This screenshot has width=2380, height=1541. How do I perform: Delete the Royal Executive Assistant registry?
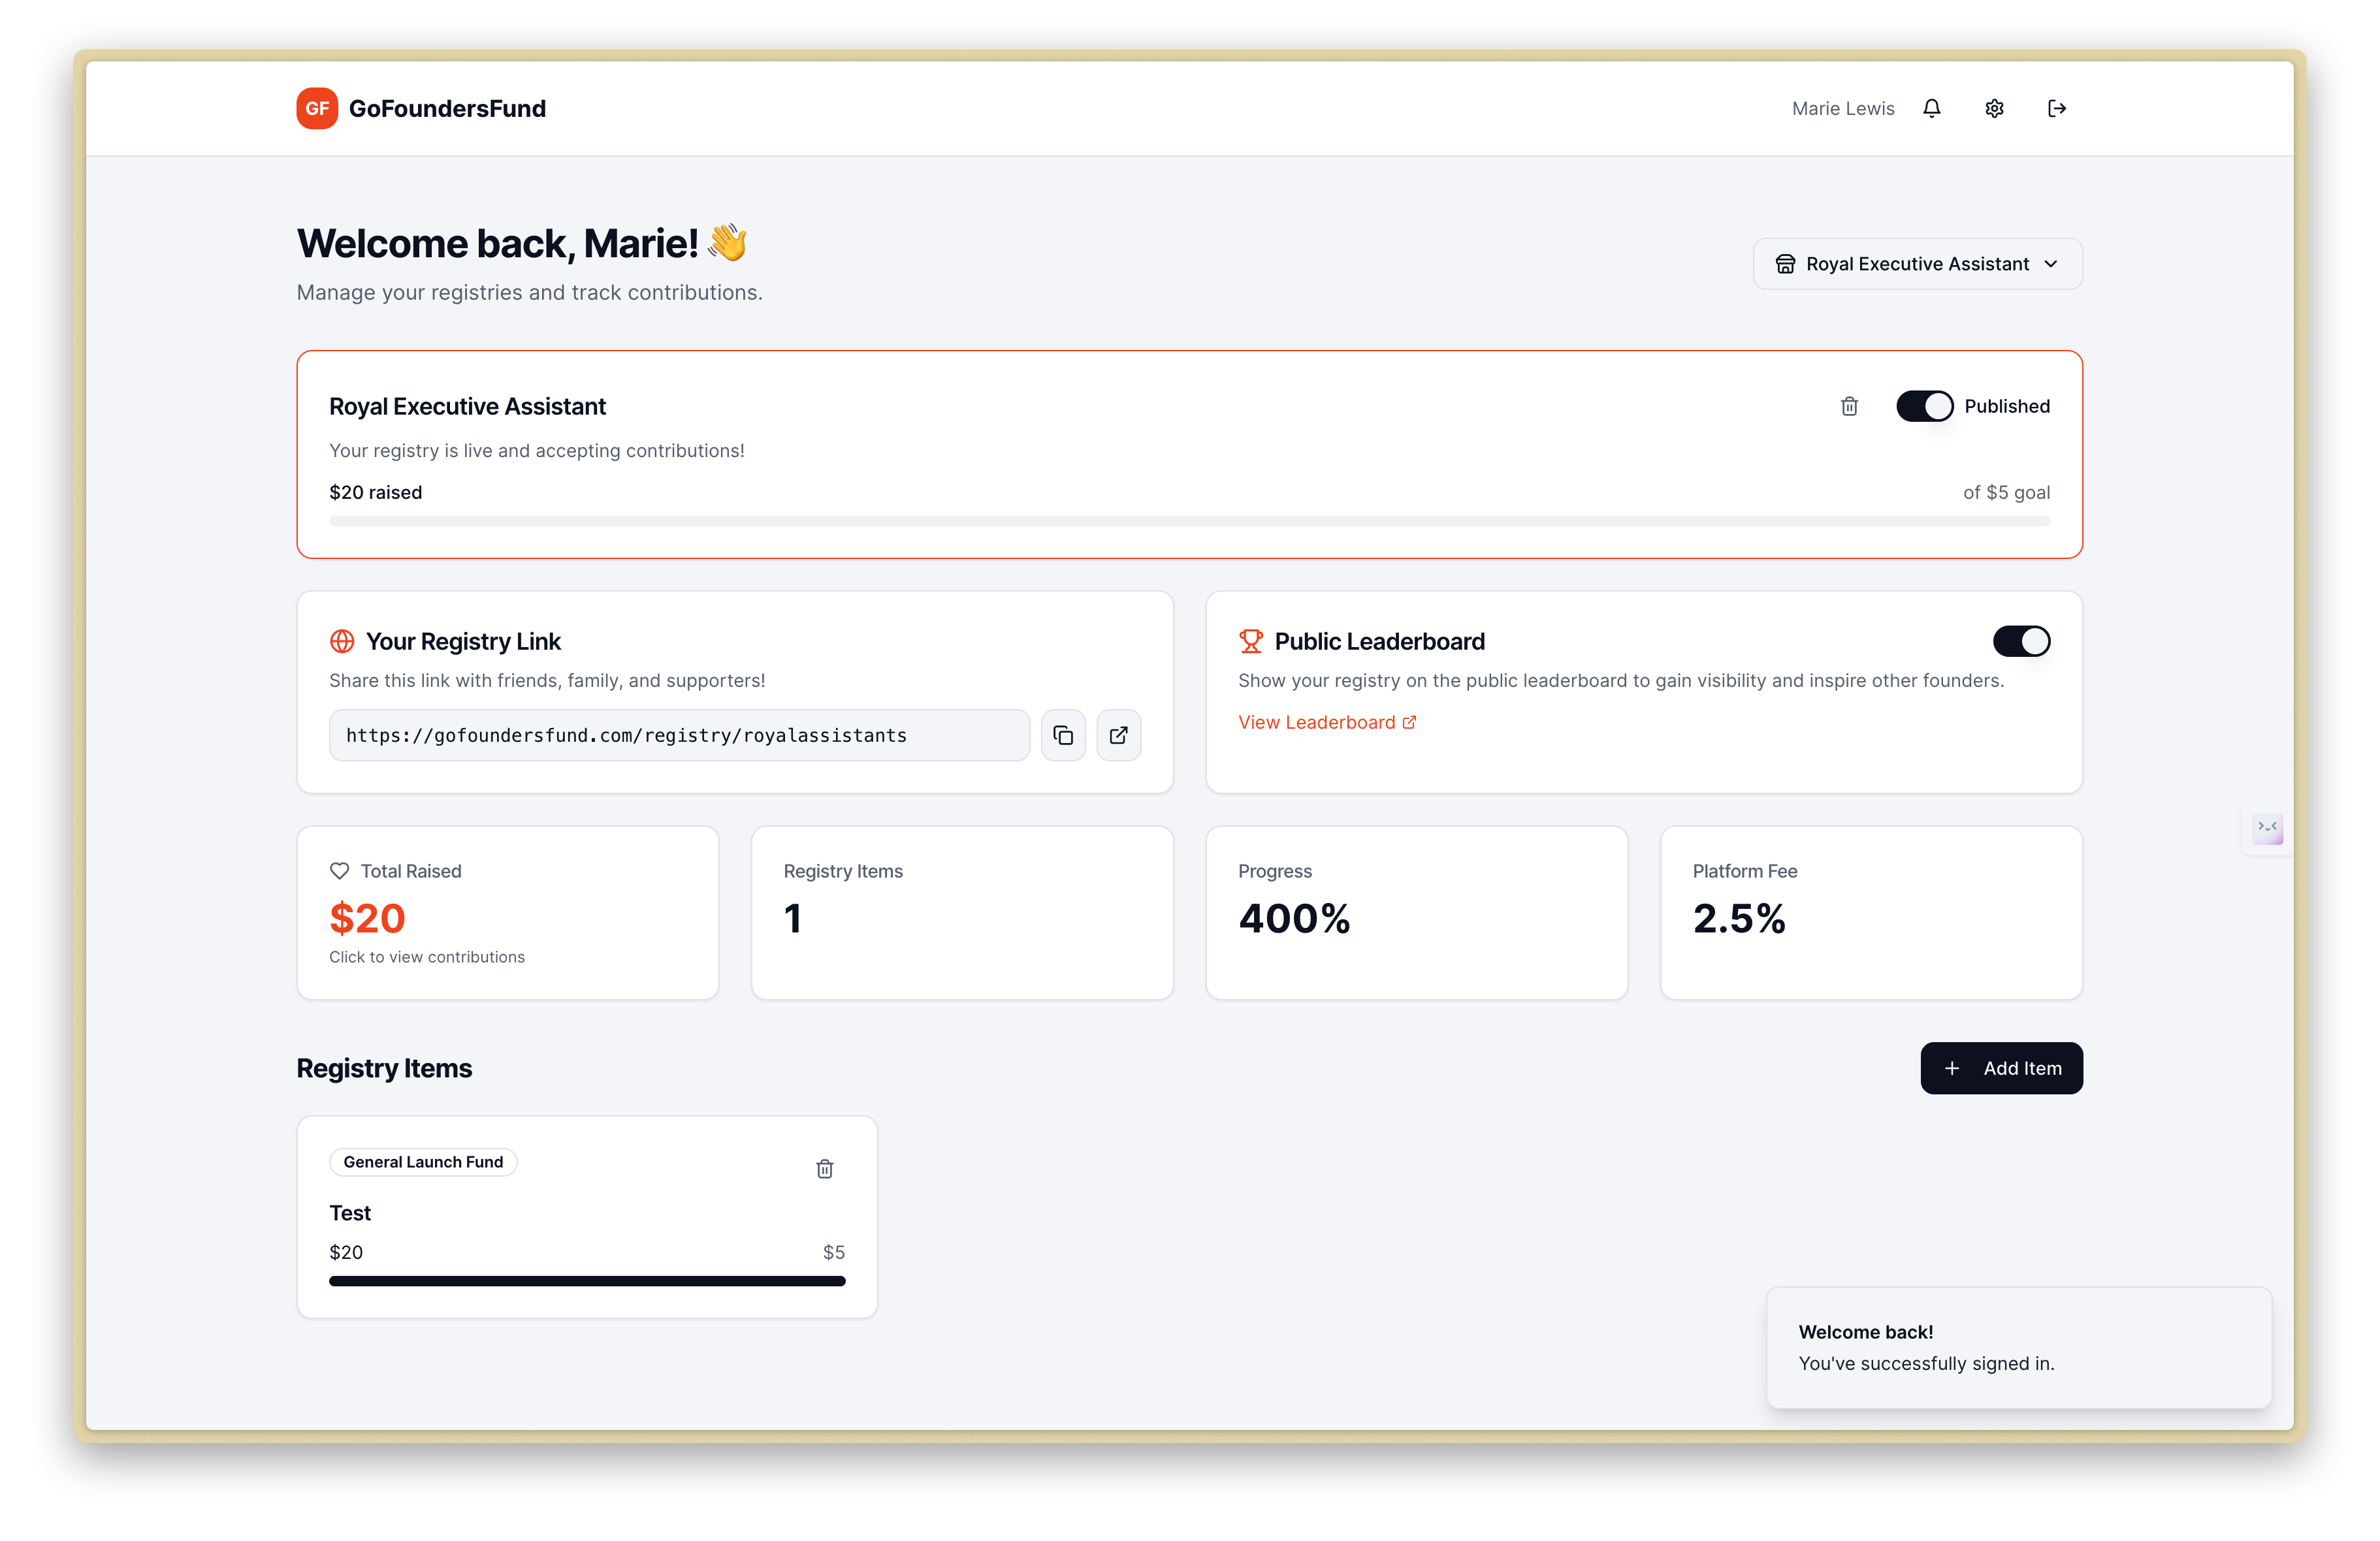click(1849, 406)
